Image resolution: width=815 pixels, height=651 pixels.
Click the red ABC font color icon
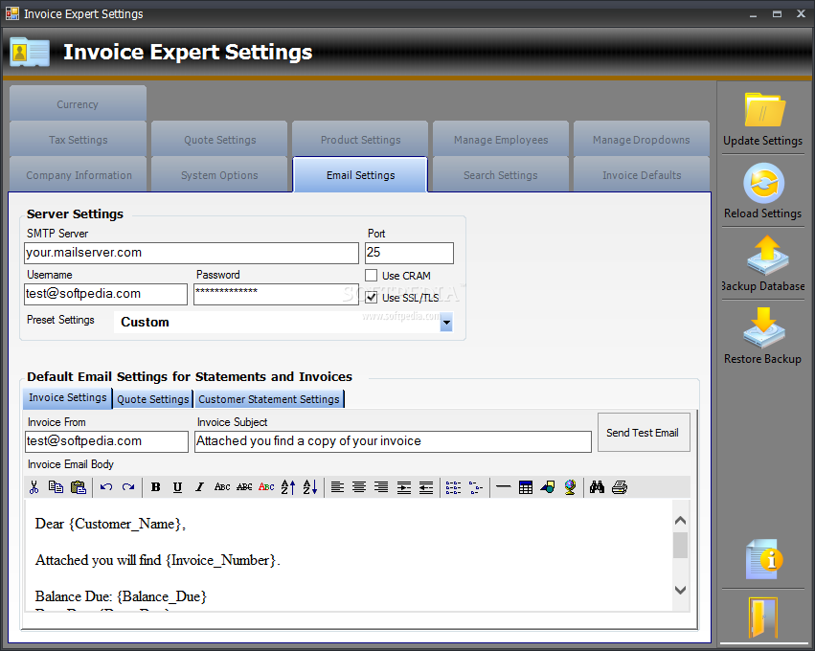(x=266, y=487)
